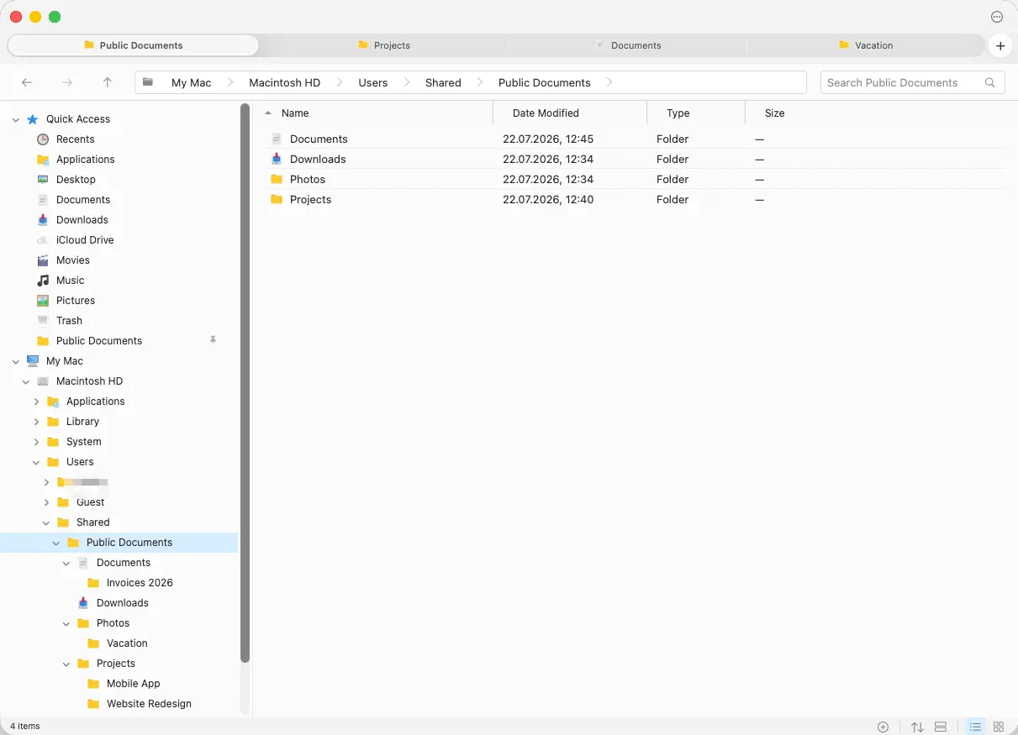Switch to the Documents tab
The width and height of the screenshot is (1018, 735).
(x=627, y=45)
